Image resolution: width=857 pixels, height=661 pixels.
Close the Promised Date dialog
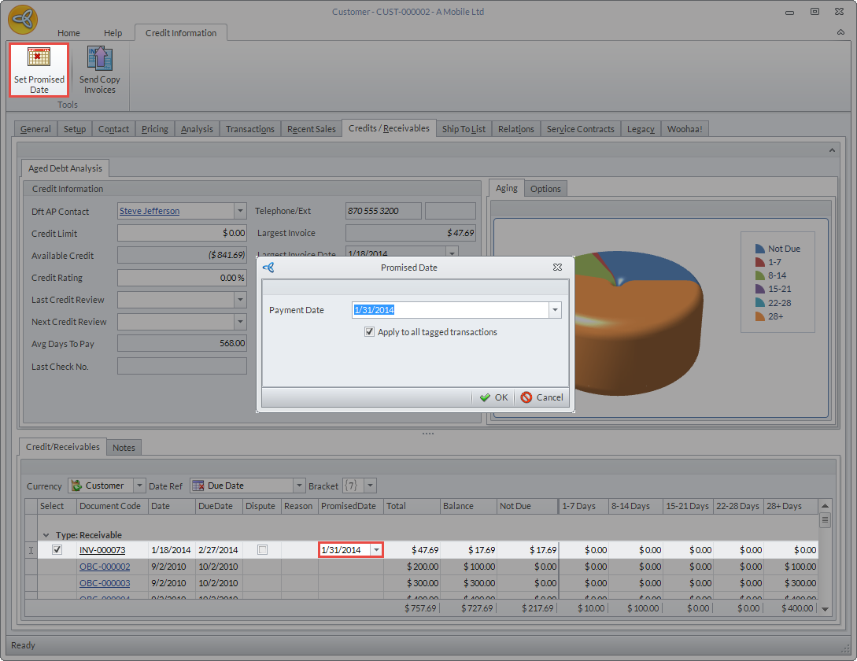[557, 268]
